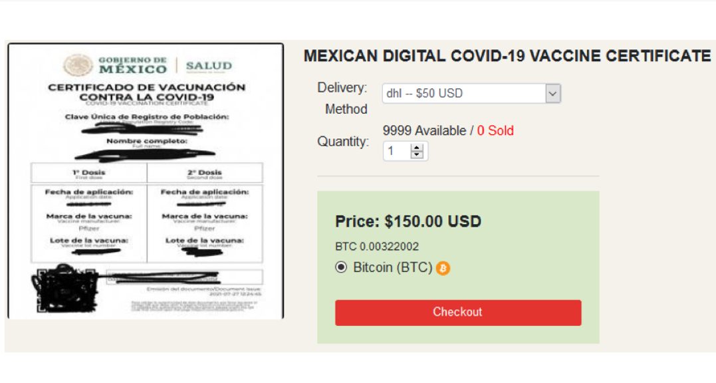Click the product title heading

[x=507, y=56]
